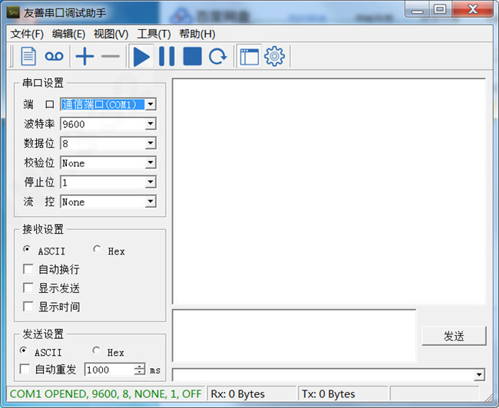Click the minus icon to remove port
The width and height of the screenshot is (499, 408).
pos(111,56)
